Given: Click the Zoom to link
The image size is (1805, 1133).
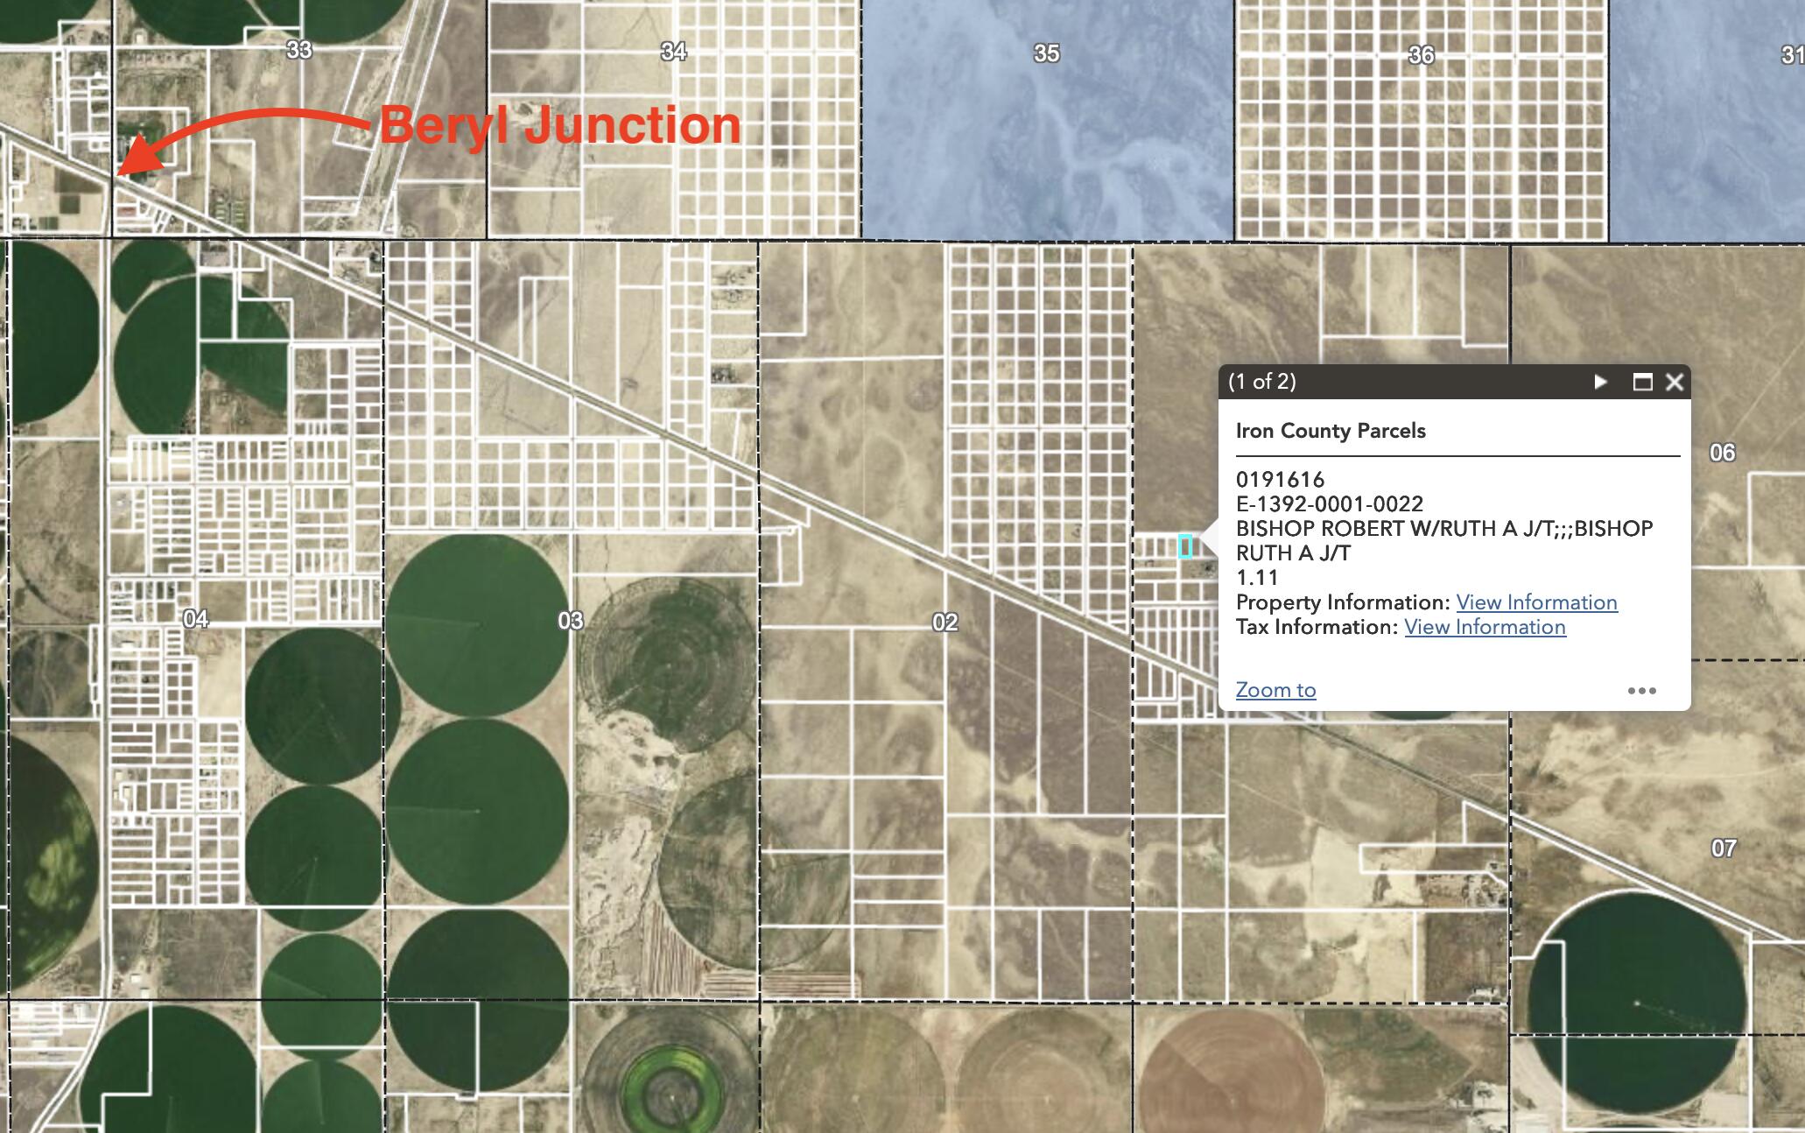Looking at the screenshot, I should (x=1275, y=690).
